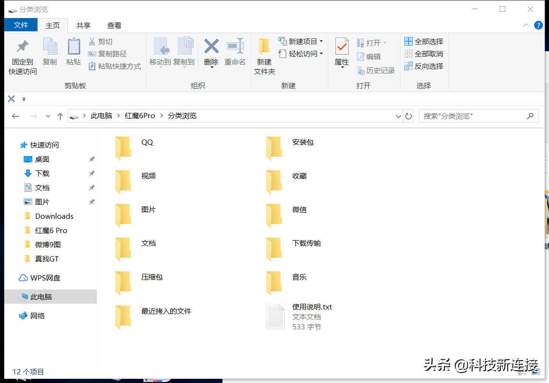Open the blue help question mark icon
549x383 pixels.
click(x=539, y=25)
